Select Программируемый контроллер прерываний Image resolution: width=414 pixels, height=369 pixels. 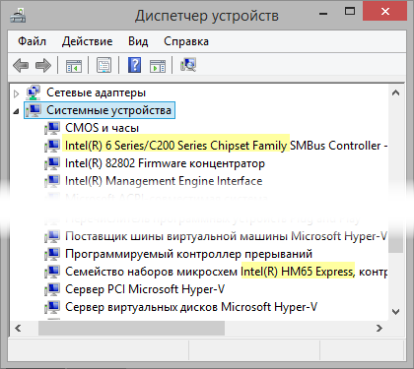(x=188, y=254)
